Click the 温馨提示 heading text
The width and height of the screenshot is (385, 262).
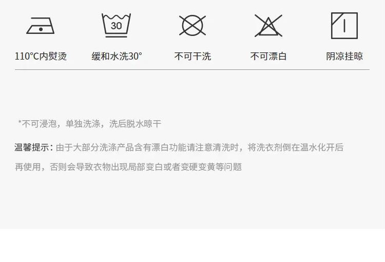[x=32, y=147]
